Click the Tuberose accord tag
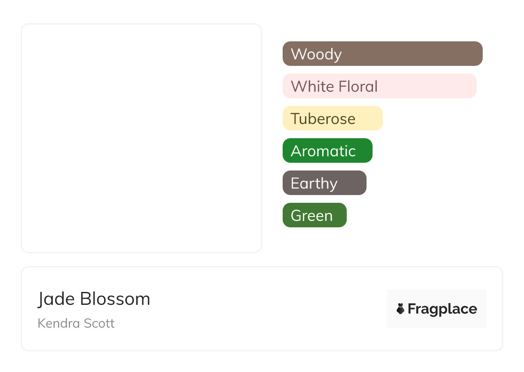The image size is (524, 372). click(333, 118)
